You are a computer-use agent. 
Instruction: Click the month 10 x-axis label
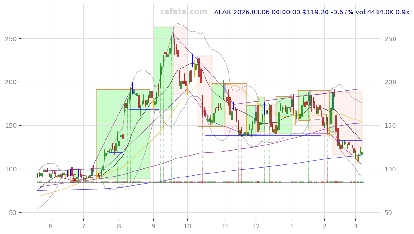click(x=187, y=226)
